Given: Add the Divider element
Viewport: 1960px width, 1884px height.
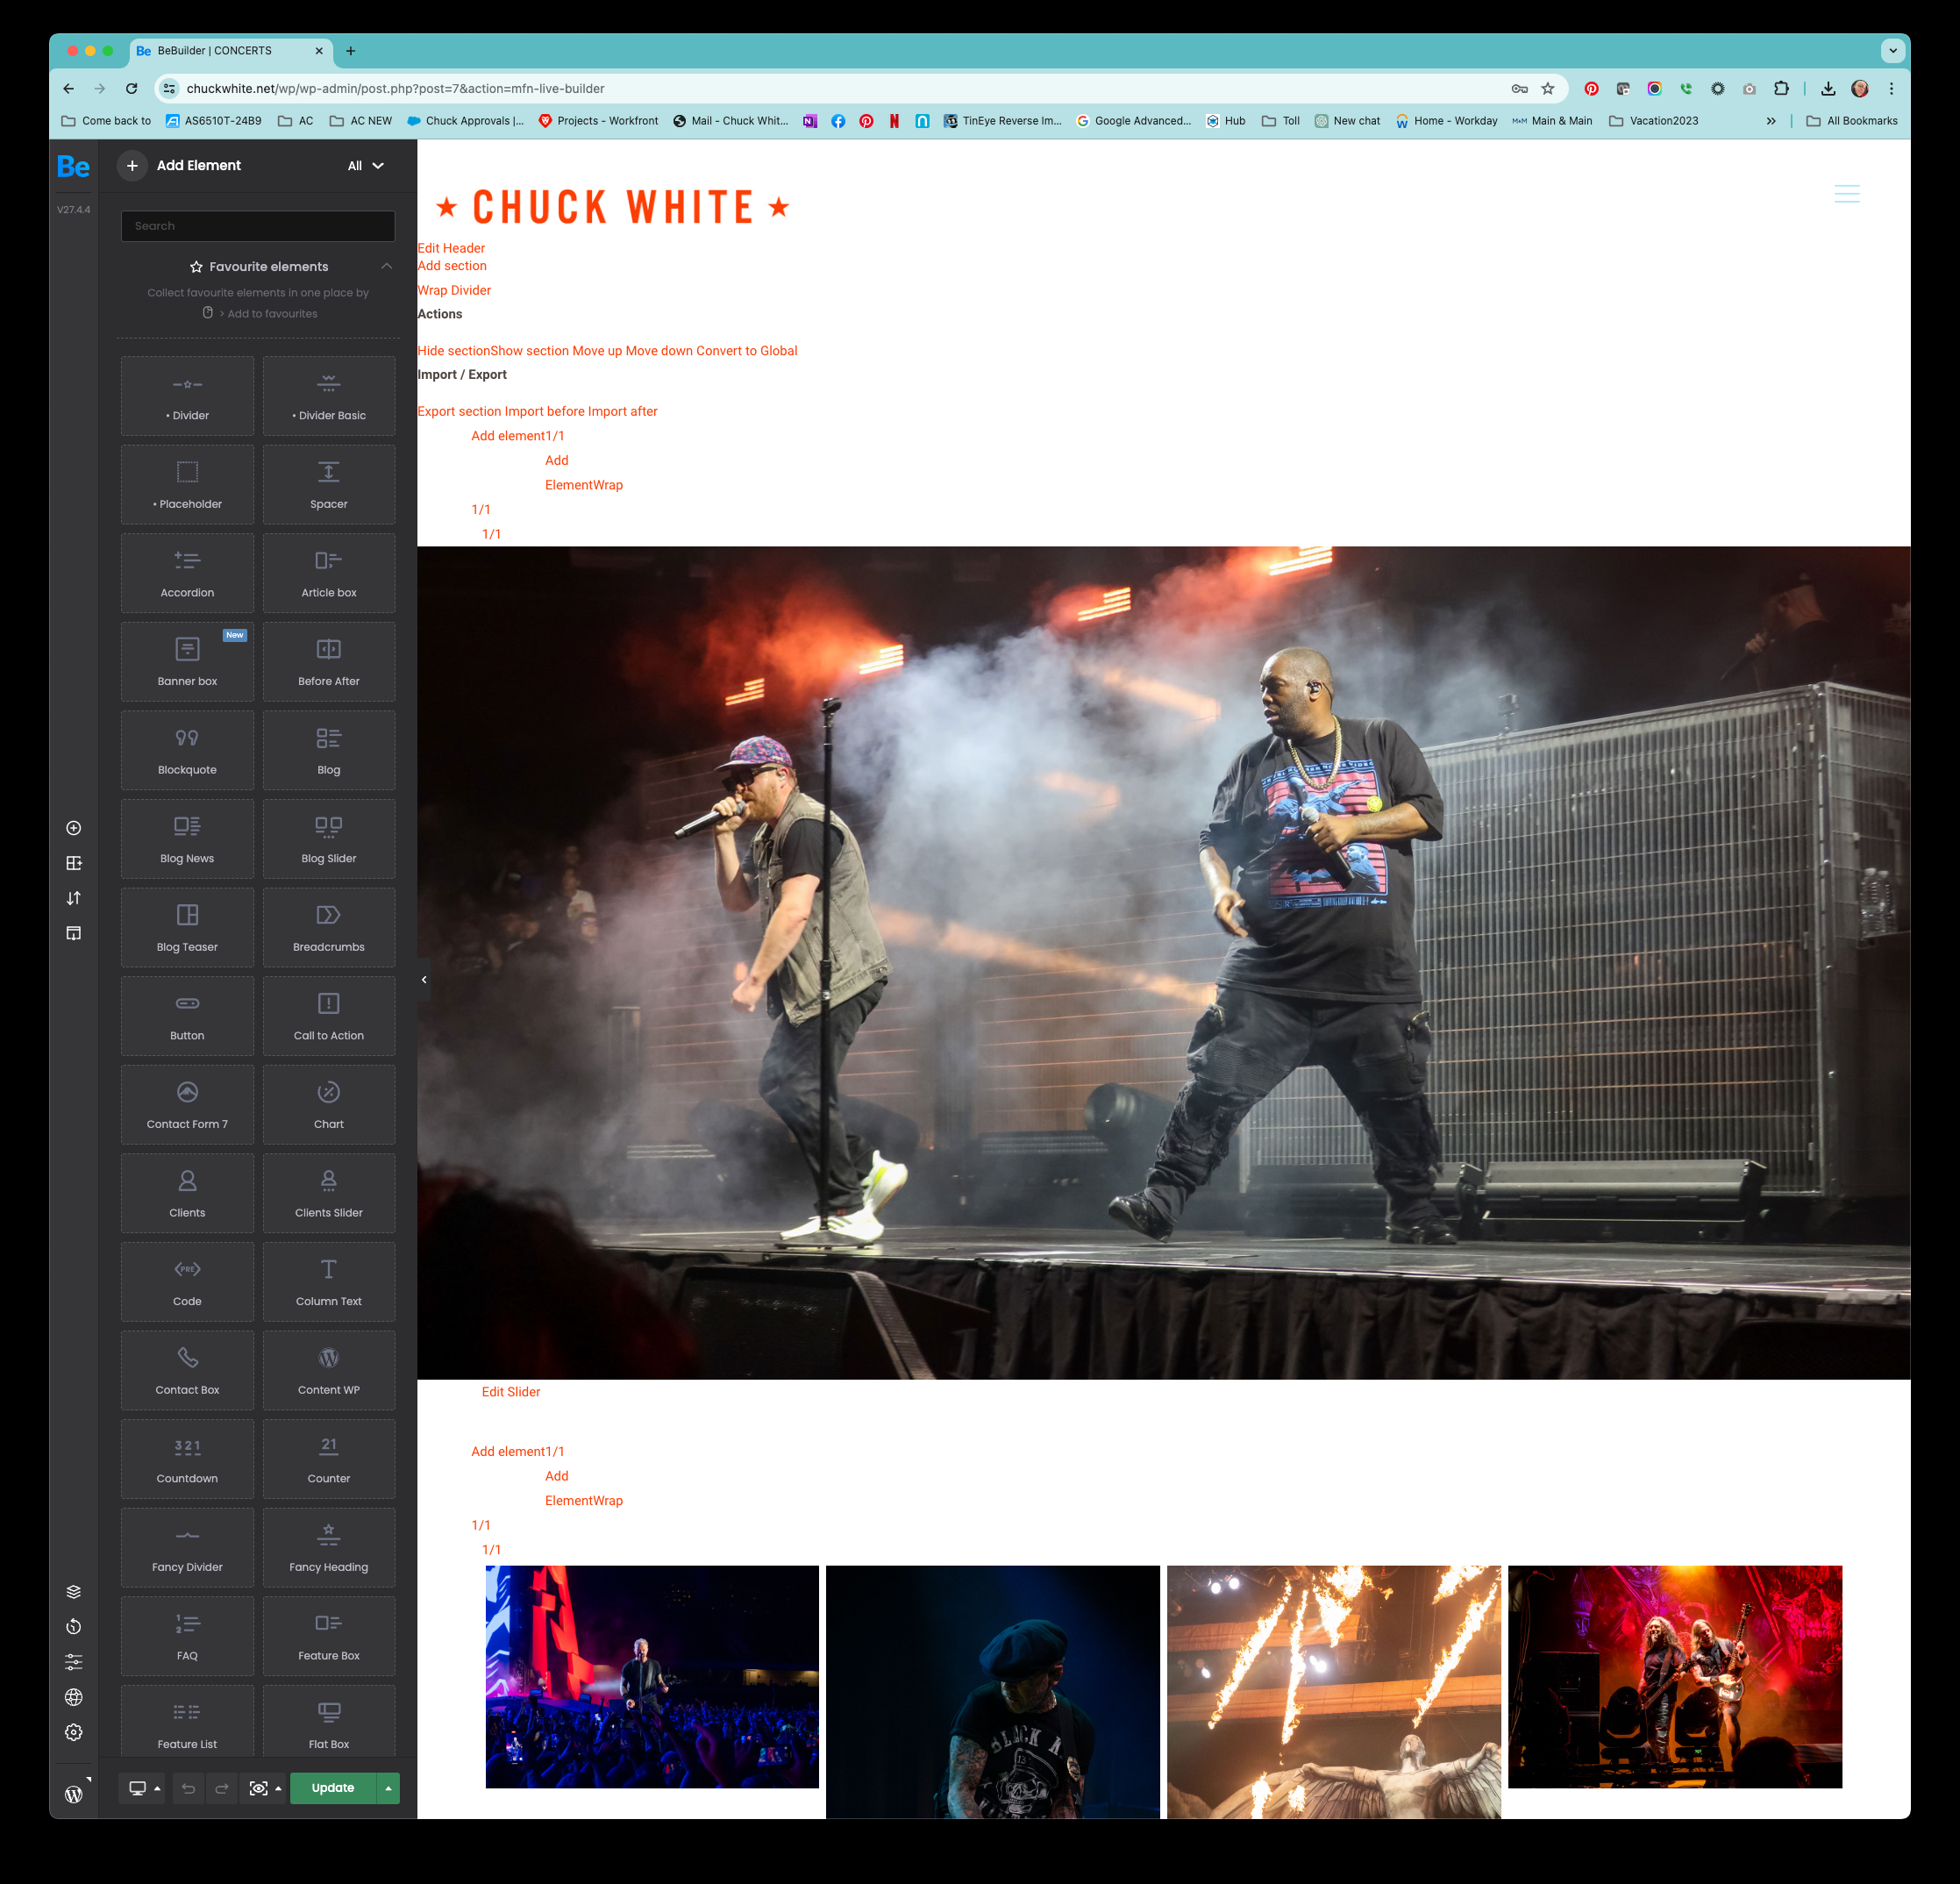Looking at the screenshot, I should click(x=187, y=396).
